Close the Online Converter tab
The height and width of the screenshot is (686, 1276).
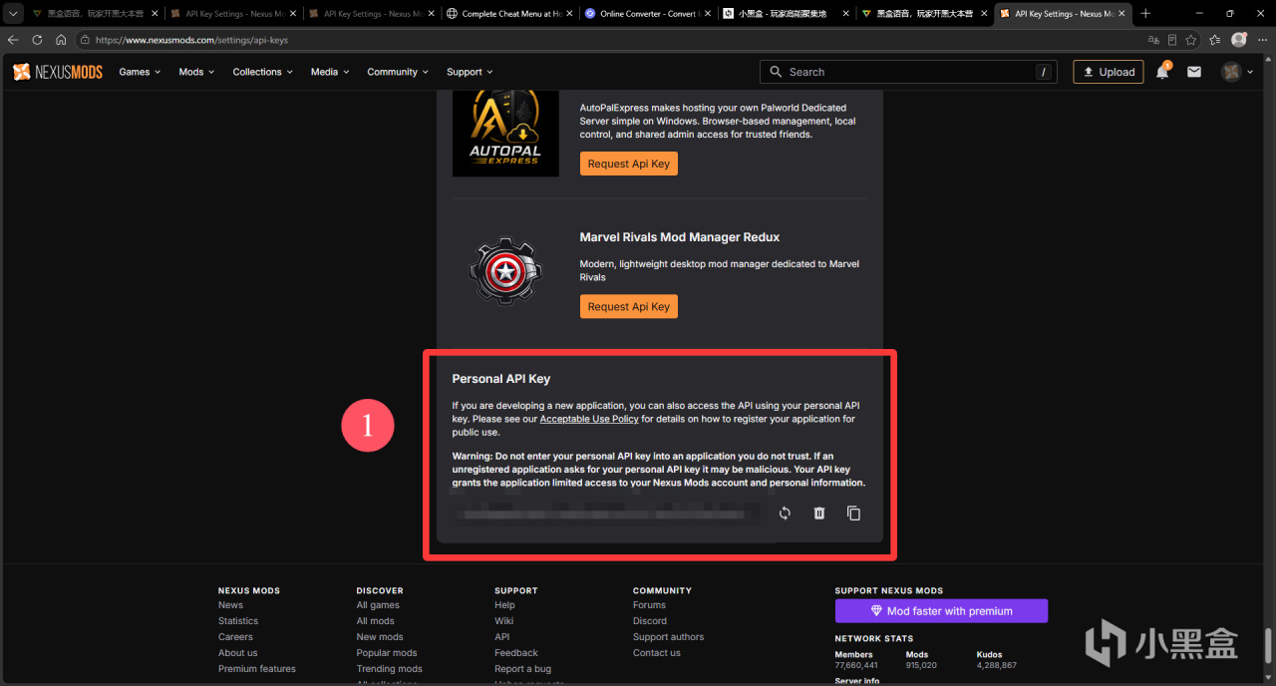tap(708, 14)
